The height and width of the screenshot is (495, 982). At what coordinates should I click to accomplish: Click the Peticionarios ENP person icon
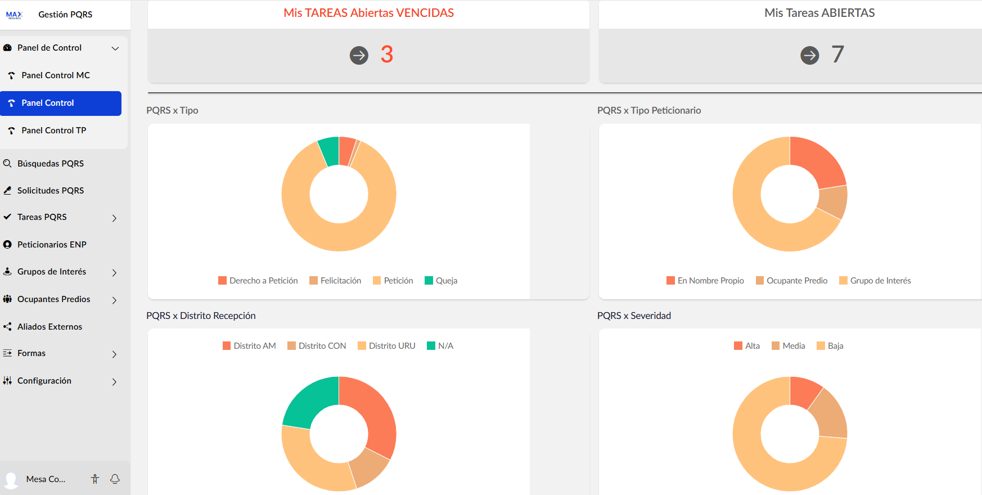[7, 245]
